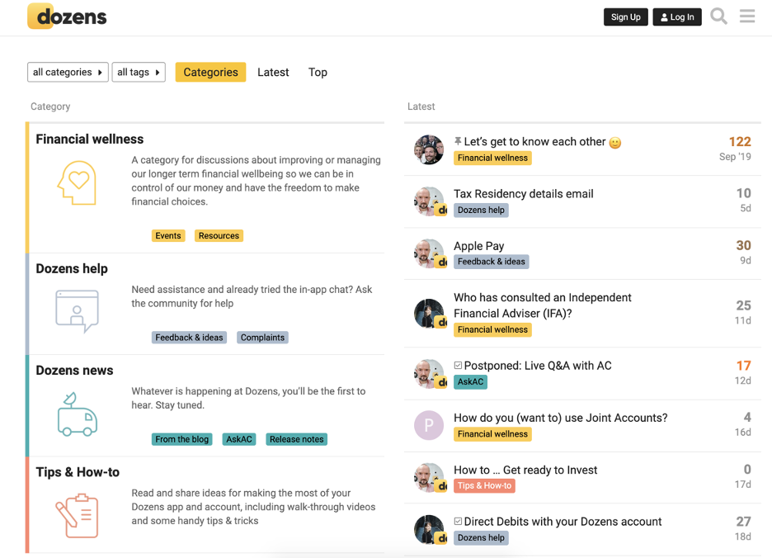Viewport: 772px width, 558px height.
Task: Open topic Direct Debits with your Dozens account
Action: tap(563, 522)
